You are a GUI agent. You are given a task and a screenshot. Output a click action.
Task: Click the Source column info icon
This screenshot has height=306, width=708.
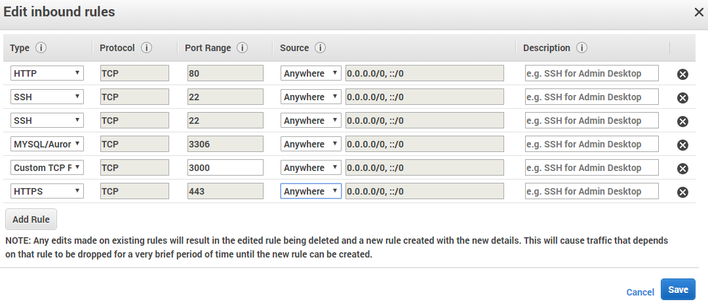[x=320, y=47]
